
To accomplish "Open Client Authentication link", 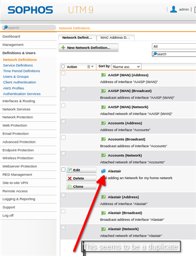I will click(20, 82).
